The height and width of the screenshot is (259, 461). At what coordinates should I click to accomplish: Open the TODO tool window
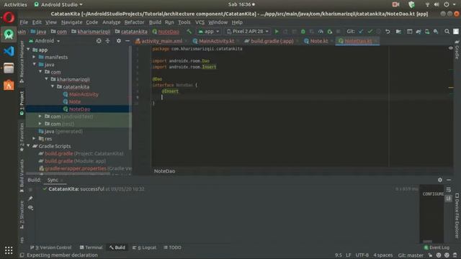(x=173, y=247)
